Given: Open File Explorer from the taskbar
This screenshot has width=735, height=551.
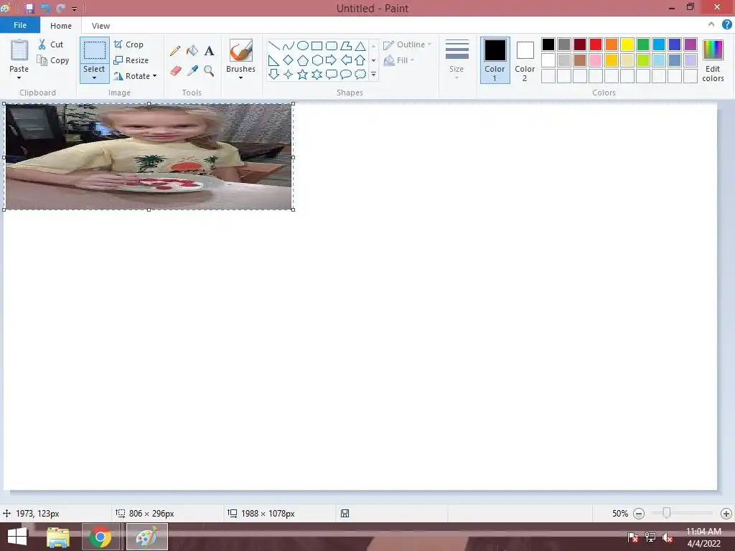Looking at the screenshot, I should tap(58, 537).
